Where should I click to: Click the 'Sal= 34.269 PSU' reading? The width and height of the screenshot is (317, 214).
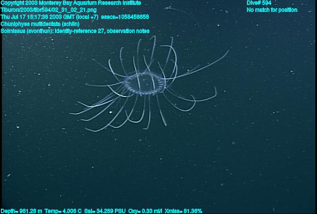point(105,211)
